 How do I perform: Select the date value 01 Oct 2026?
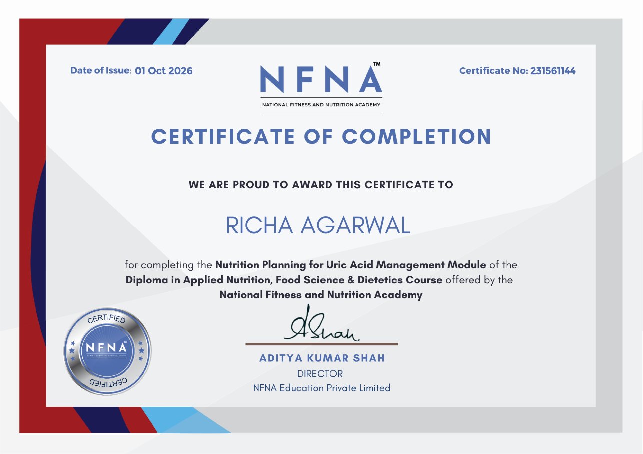(164, 71)
